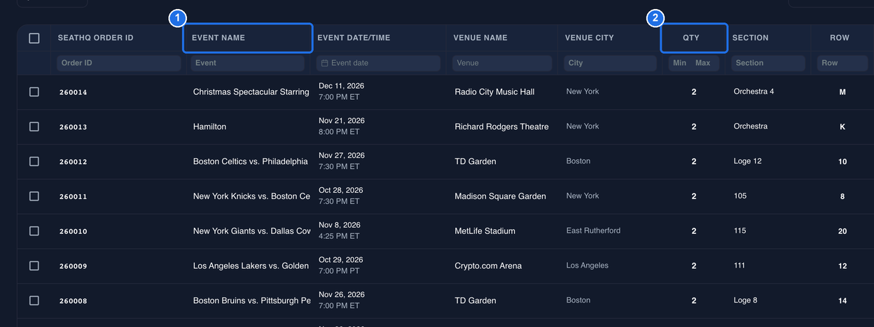Click New York Giants vs. Dallas event
This screenshot has height=327, width=874.
click(251, 231)
